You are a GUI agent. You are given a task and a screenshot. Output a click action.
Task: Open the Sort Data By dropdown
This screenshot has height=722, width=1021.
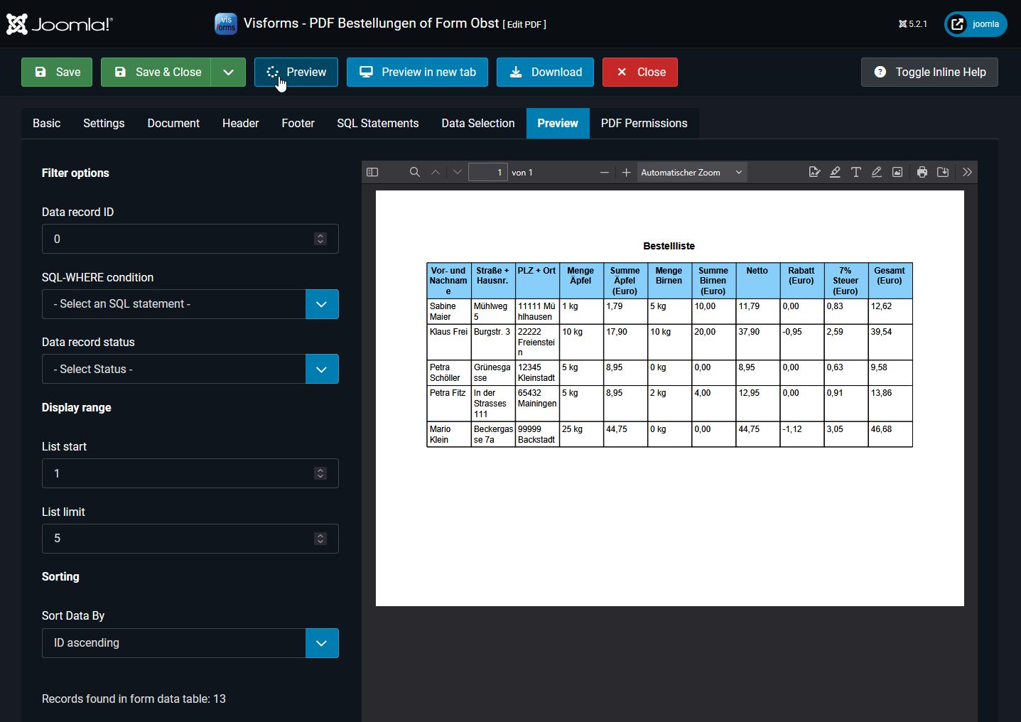pyautogui.click(x=322, y=643)
